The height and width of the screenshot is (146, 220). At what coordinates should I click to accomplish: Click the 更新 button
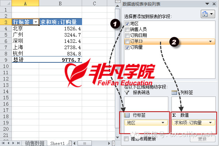click(203, 139)
